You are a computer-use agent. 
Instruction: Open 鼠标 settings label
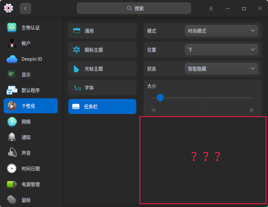click(x=26, y=200)
